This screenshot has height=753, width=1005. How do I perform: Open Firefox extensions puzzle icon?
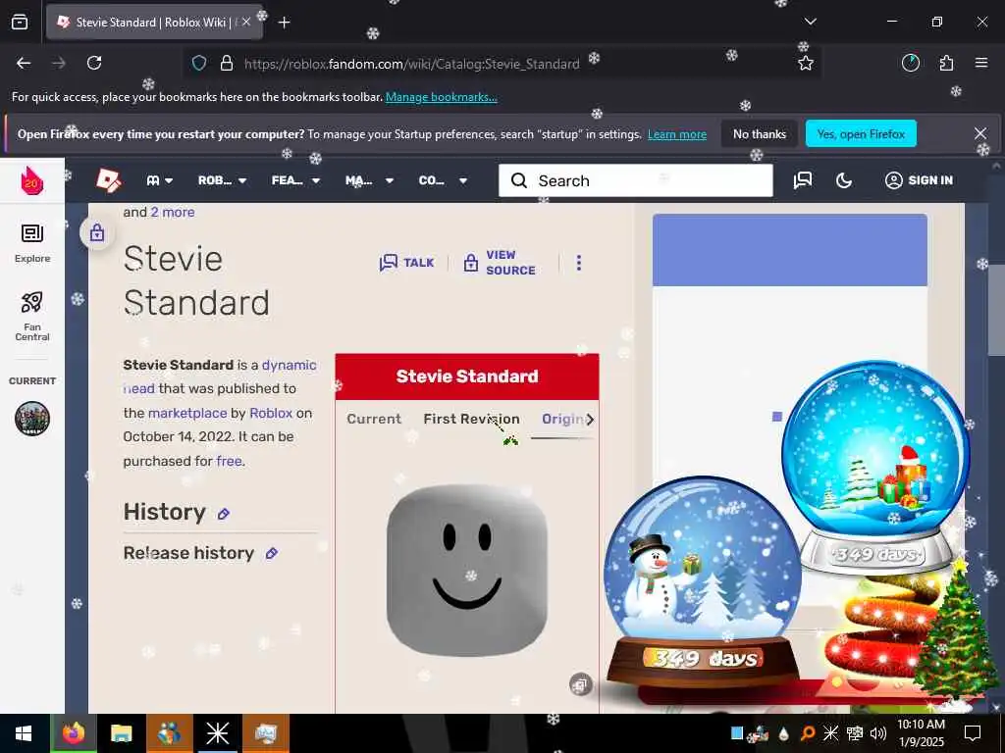(946, 63)
